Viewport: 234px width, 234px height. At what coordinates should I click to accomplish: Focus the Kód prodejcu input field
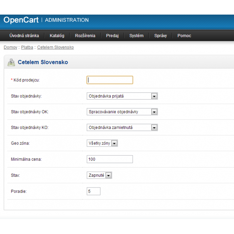(x=110, y=80)
